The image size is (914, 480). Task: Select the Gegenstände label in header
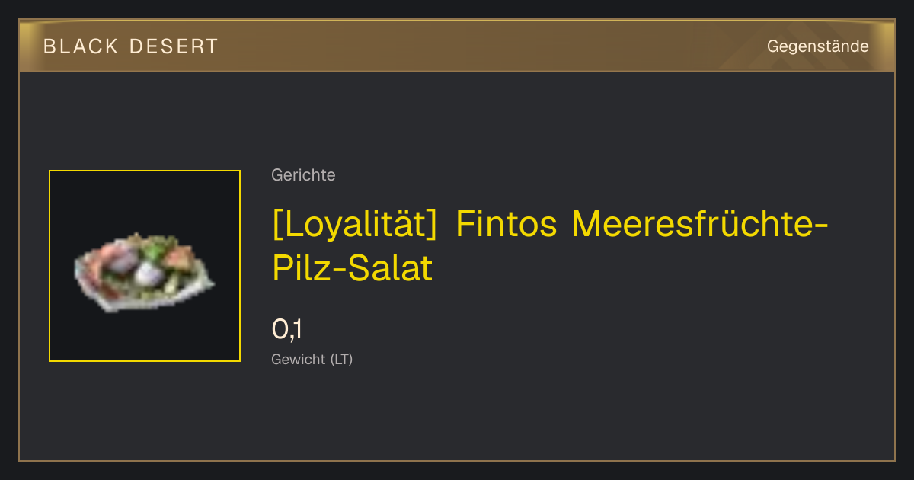817,46
